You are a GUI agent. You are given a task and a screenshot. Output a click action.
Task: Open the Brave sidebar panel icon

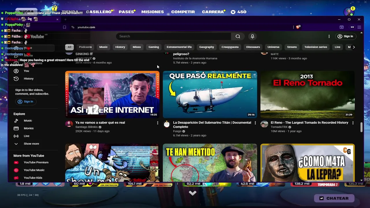tap(341, 27)
